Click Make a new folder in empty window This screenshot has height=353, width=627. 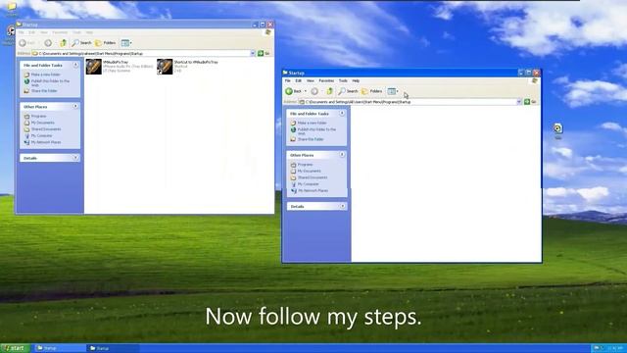pyautogui.click(x=309, y=123)
